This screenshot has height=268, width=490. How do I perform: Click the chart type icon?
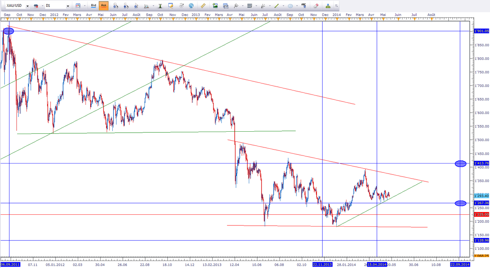(x=78, y=6)
